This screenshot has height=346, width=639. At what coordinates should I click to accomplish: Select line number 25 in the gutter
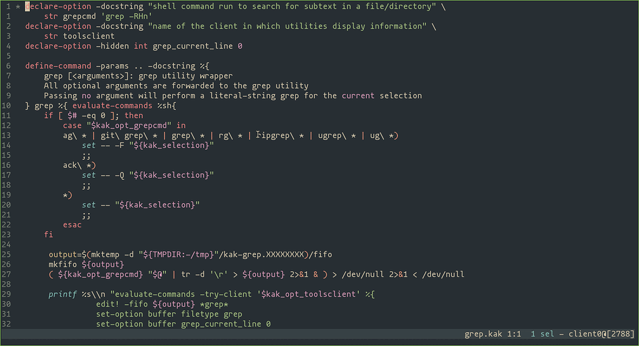tap(6, 255)
